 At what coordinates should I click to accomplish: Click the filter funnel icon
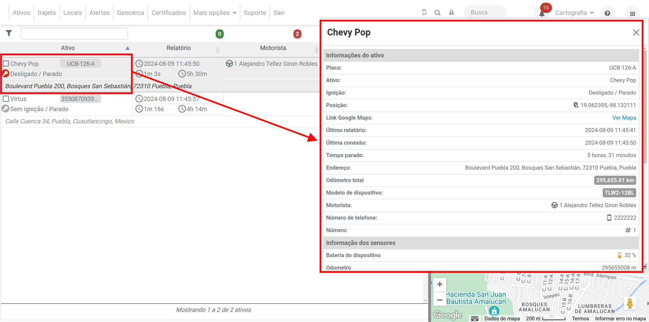pos(9,33)
